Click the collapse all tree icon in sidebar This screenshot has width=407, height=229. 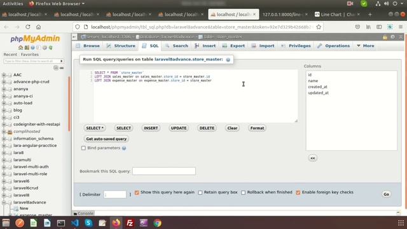point(56,68)
